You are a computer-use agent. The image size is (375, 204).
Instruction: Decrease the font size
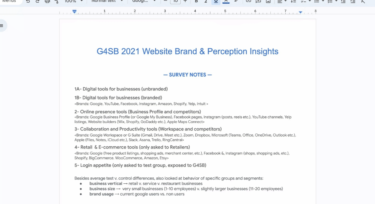[x=165, y=1]
